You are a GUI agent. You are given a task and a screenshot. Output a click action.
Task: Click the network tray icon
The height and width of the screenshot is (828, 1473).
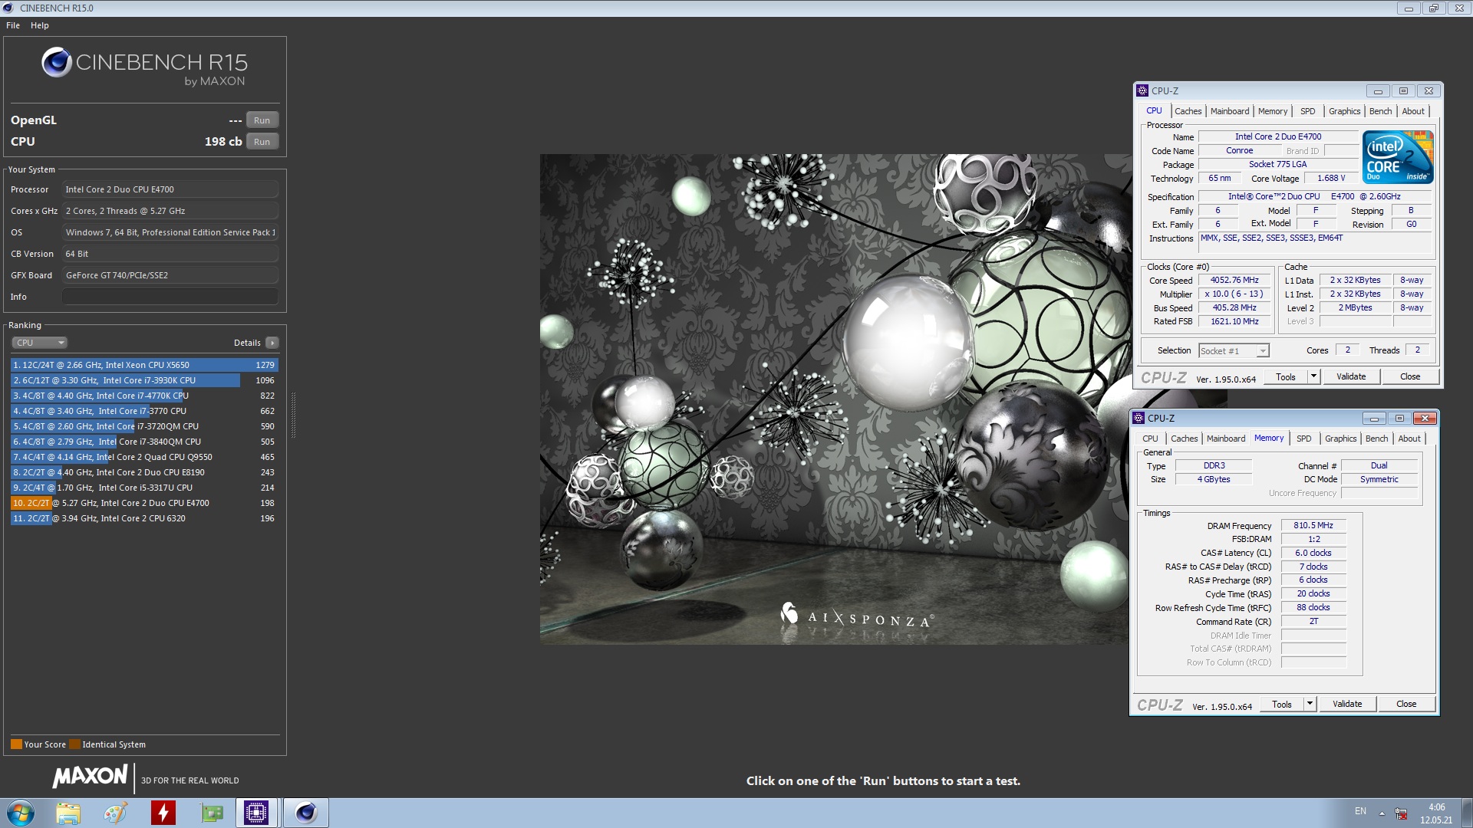[x=1401, y=813]
